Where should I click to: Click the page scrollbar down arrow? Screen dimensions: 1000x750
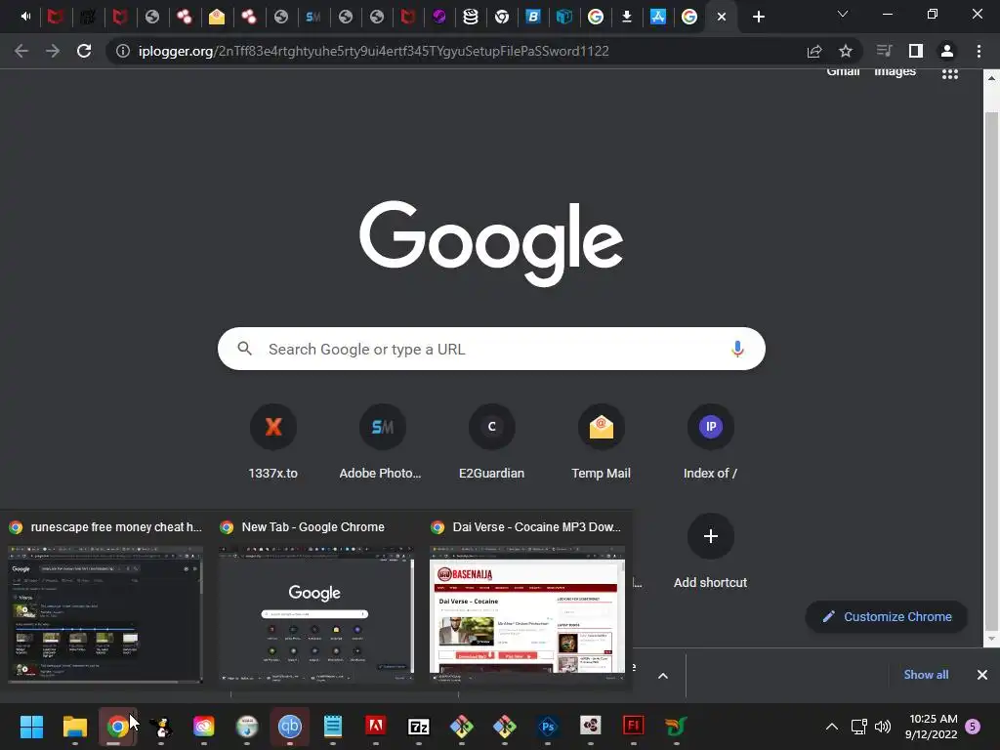991,639
